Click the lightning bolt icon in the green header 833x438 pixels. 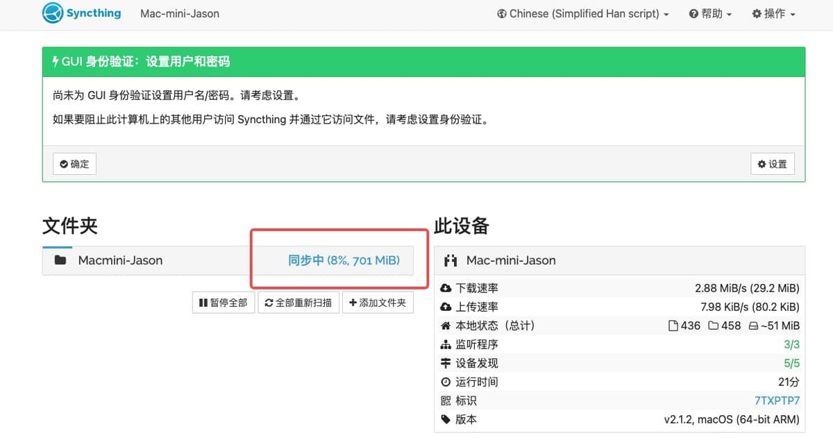(x=56, y=61)
